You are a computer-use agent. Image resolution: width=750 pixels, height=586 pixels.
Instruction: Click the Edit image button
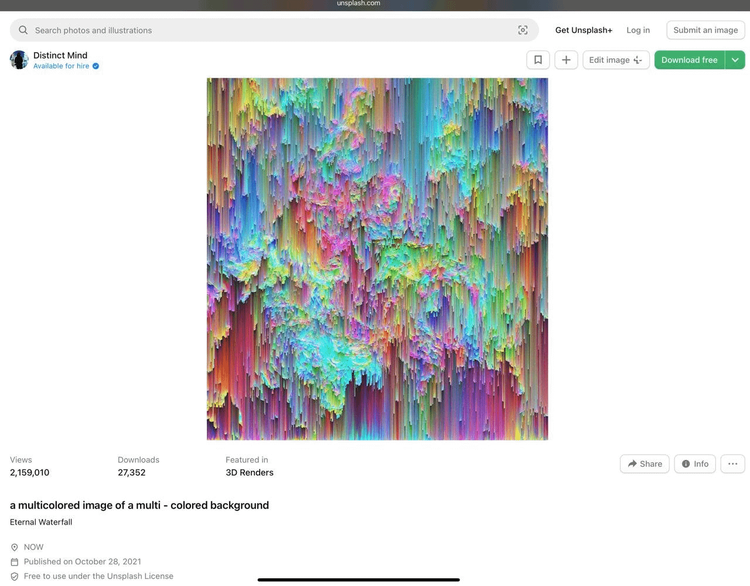point(616,60)
